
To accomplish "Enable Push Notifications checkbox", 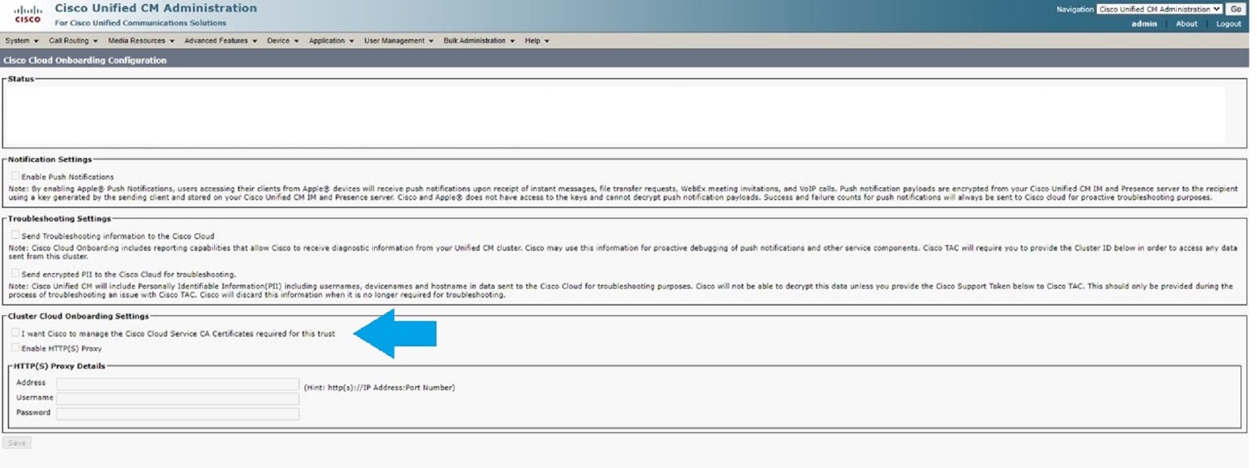I will [x=15, y=175].
